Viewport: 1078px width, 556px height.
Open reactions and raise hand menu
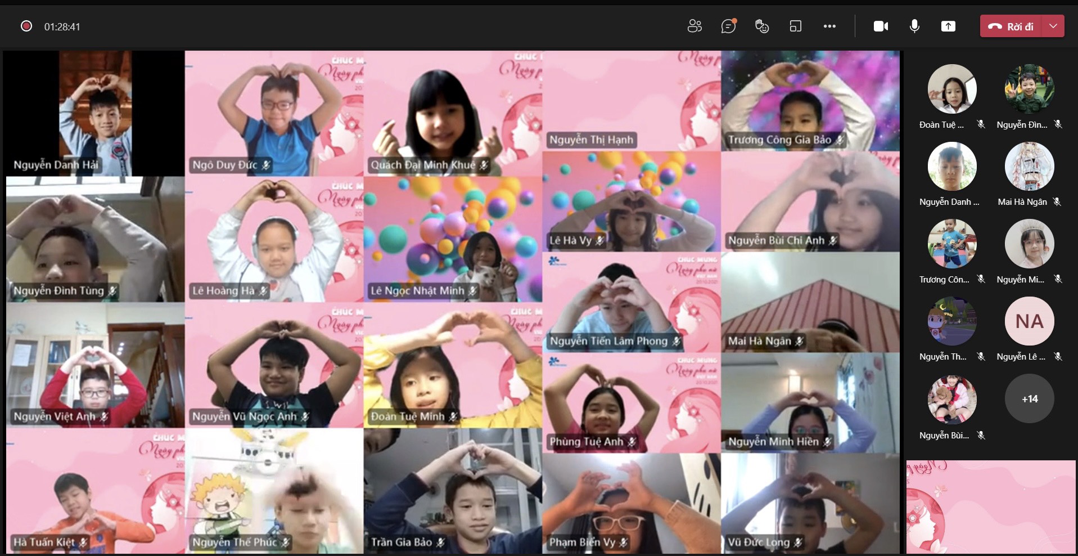pos(762,26)
